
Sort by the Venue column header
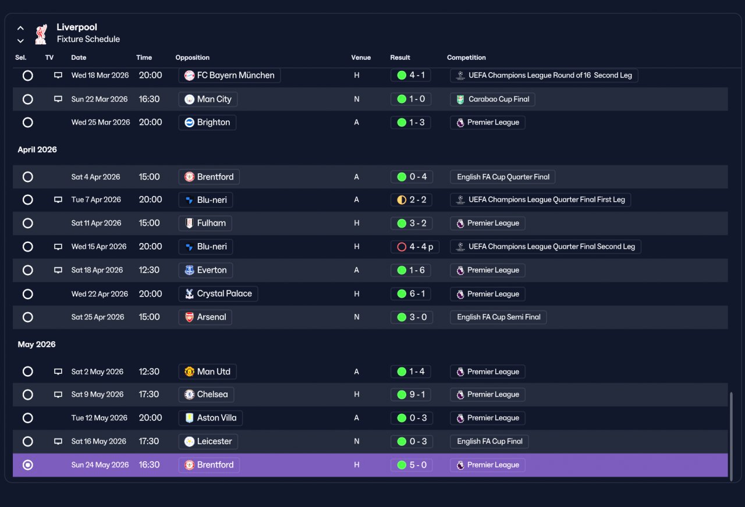click(361, 58)
